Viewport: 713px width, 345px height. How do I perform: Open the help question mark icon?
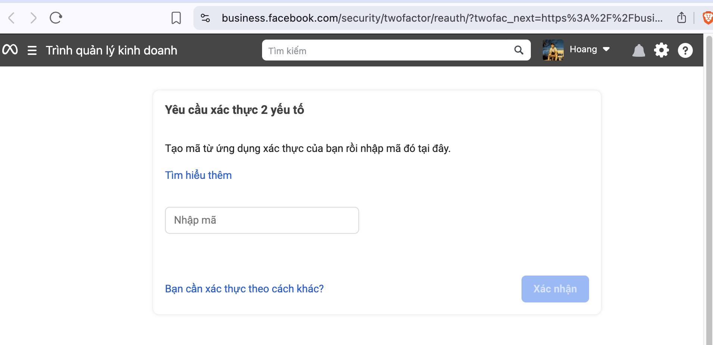685,50
